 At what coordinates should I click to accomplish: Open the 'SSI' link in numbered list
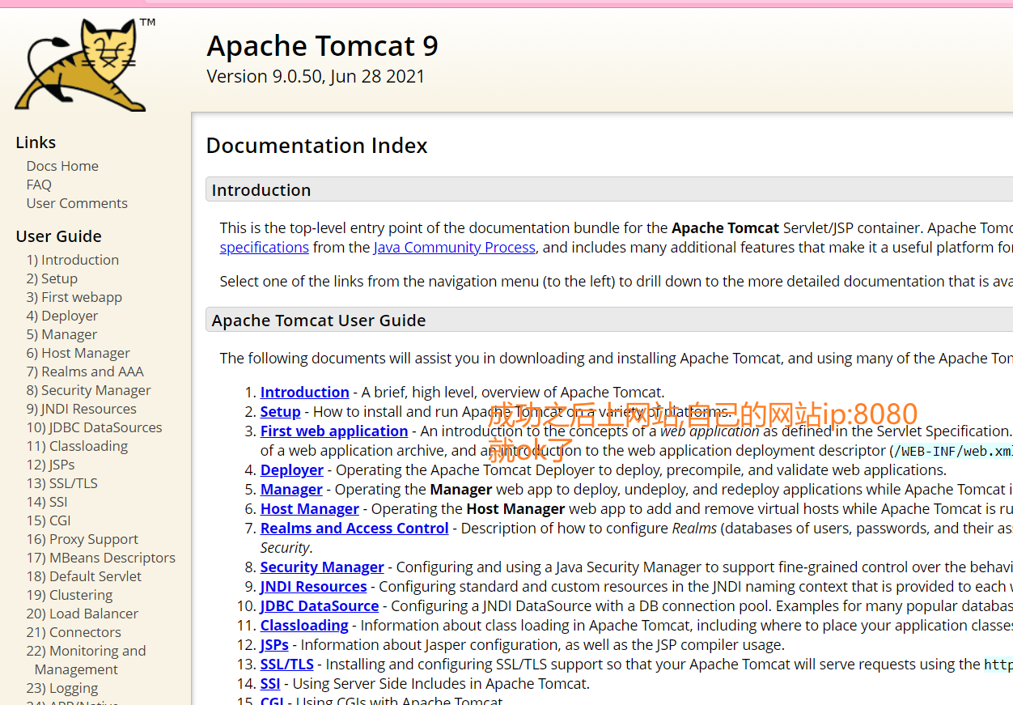point(270,683)
